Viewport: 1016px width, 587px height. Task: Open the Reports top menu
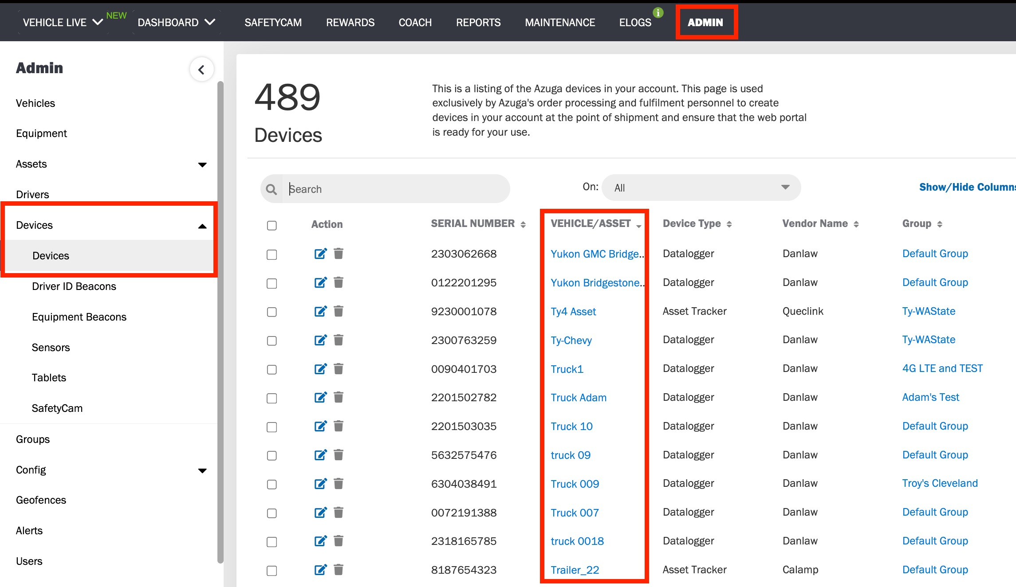point(478,22)
